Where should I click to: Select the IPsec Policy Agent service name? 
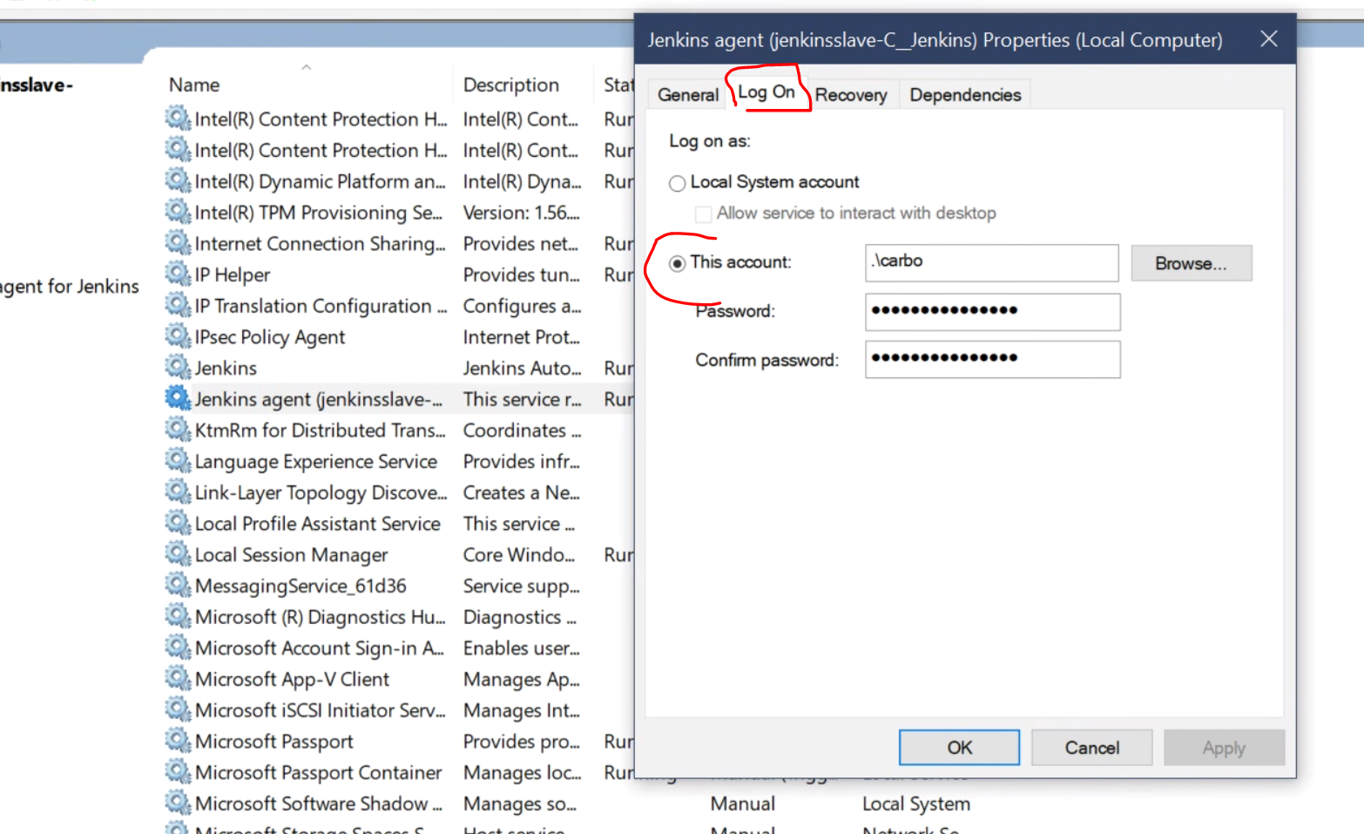pos(270,337)
